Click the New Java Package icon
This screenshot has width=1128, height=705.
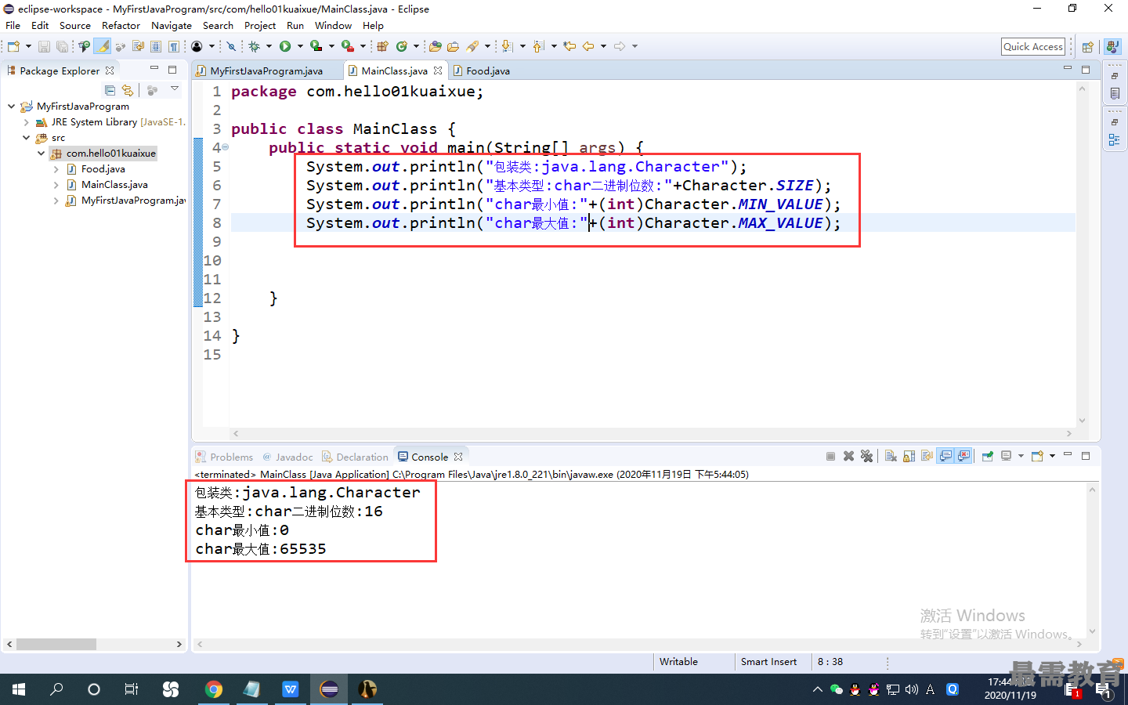pos(382,46)
